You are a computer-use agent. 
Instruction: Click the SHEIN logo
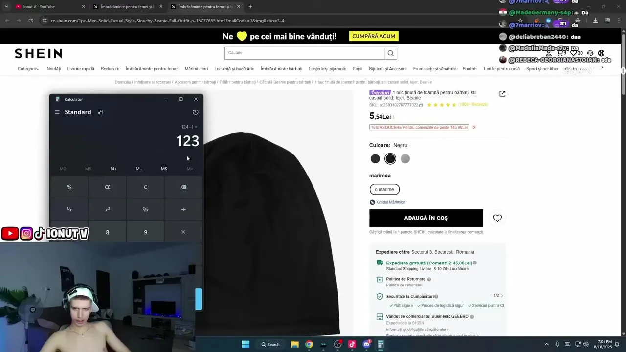point(38,53)
